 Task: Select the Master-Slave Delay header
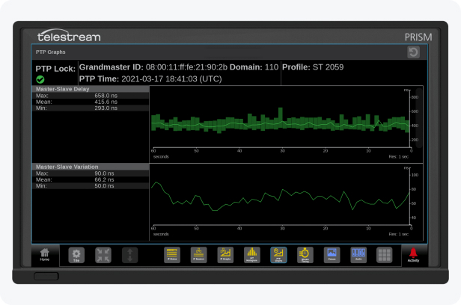91,89
